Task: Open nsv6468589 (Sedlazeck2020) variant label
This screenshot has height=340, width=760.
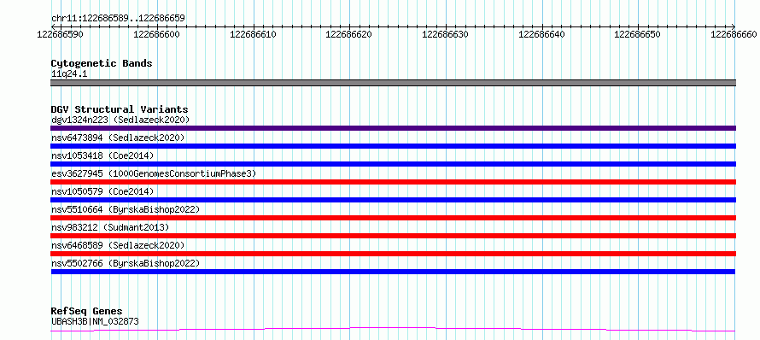Action: pos(118,245)
